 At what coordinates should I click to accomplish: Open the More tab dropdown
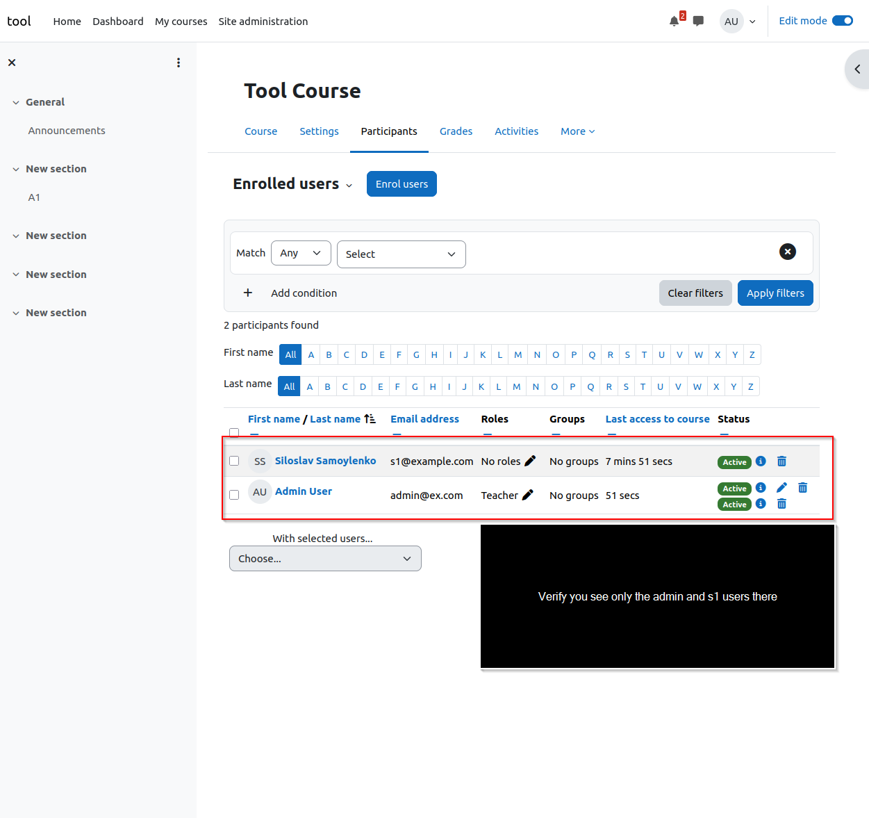click(x=577, y=131)
